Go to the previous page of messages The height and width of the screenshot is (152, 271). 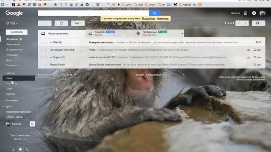pos(239,23)
